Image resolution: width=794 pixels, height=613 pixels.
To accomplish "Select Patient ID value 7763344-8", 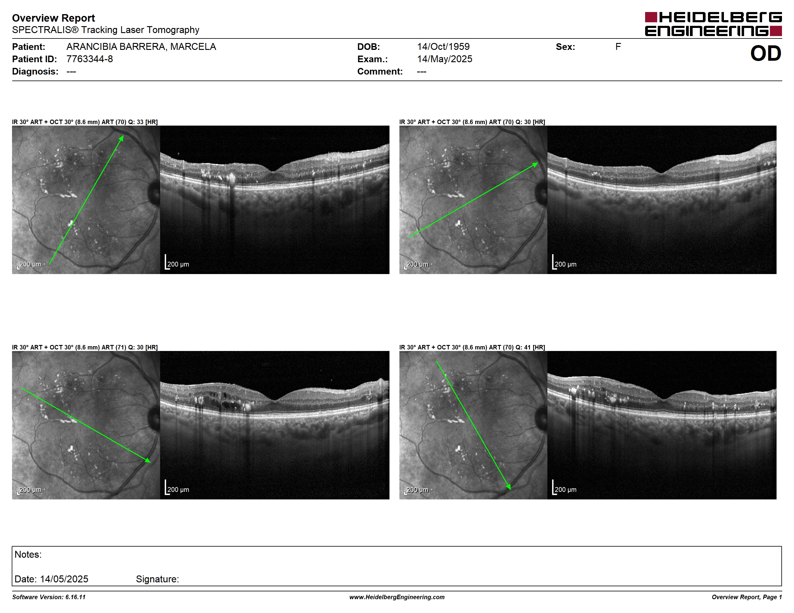I will point(89,59).
